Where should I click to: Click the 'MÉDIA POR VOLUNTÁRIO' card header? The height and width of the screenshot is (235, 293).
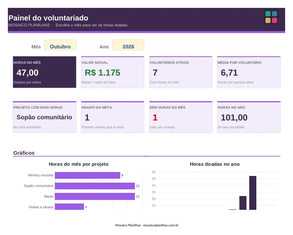click(239, 63)
